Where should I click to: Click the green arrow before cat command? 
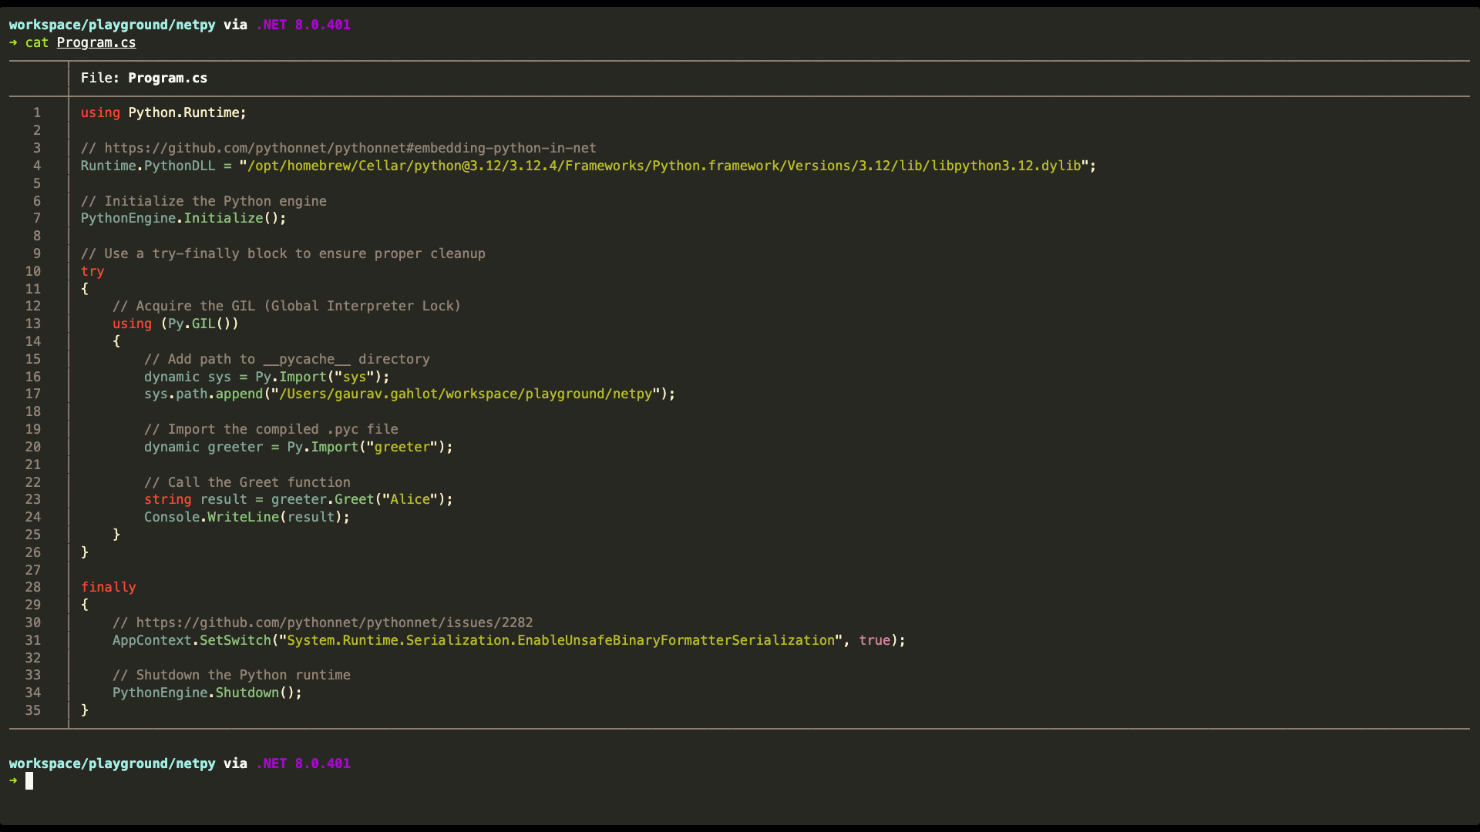13,42
